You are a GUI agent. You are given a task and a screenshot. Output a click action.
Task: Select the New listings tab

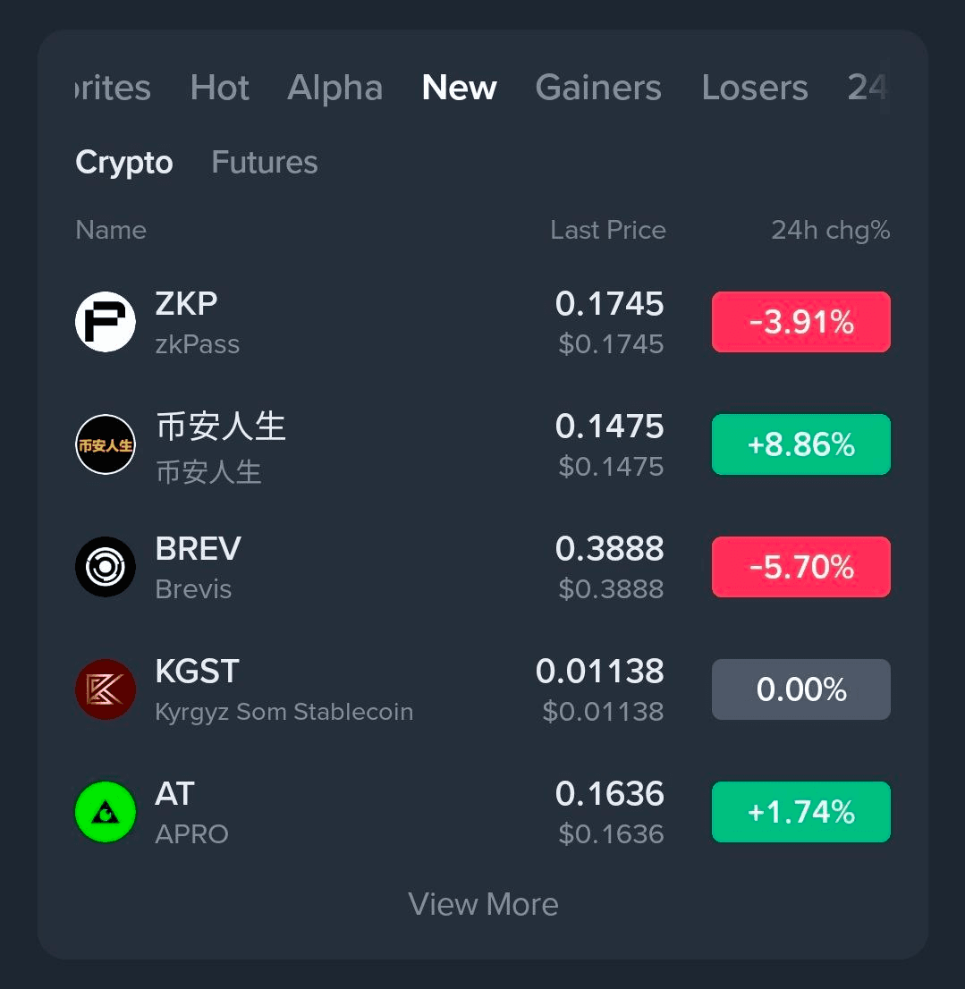tap(459, 88)
